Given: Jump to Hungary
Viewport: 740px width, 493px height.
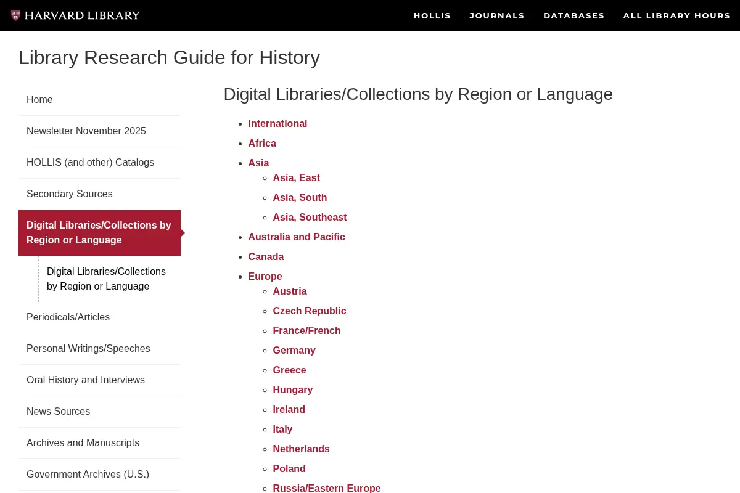Looking at the screenshot, I should 293,390.
